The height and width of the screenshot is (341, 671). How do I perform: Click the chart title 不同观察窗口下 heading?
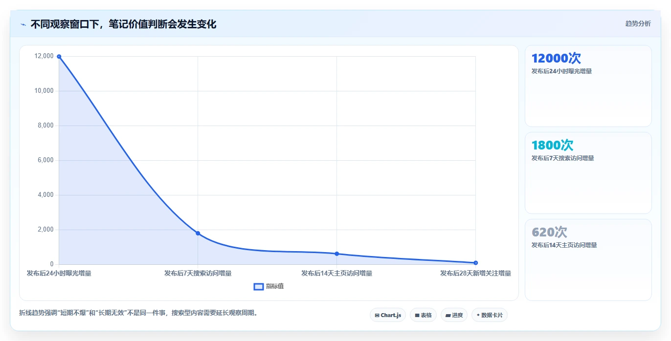click(123, 24)
